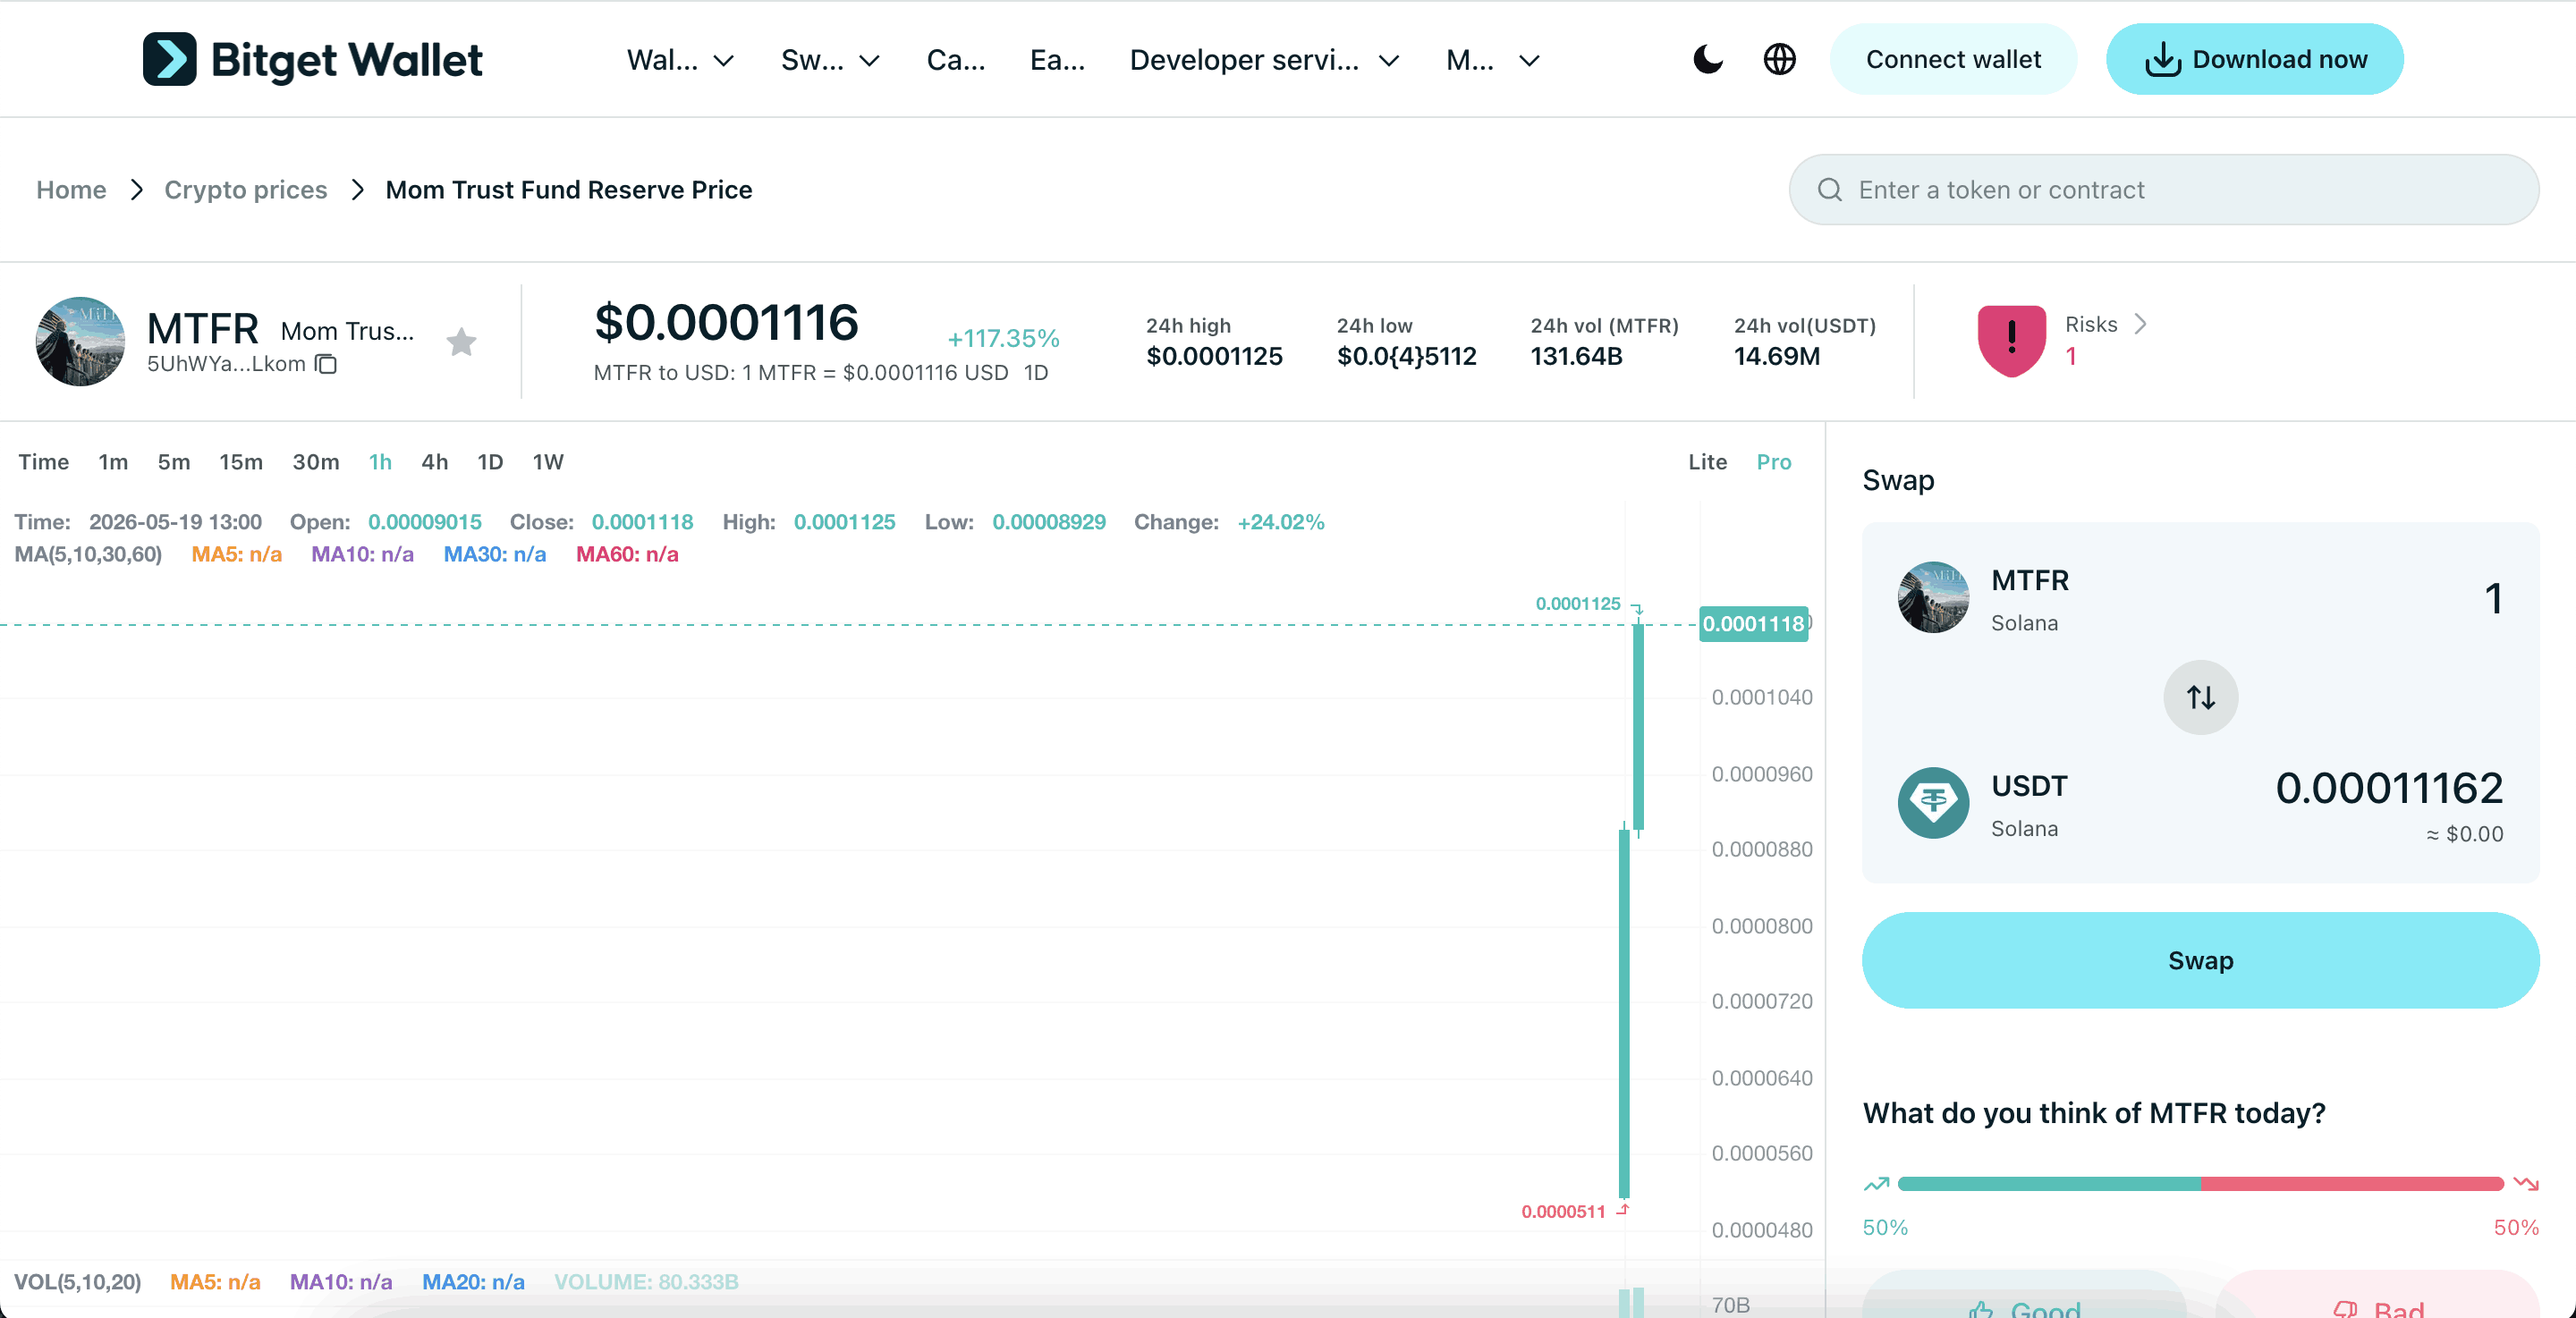Click the Bitget Wallet logo

click(x=312, y=60)
